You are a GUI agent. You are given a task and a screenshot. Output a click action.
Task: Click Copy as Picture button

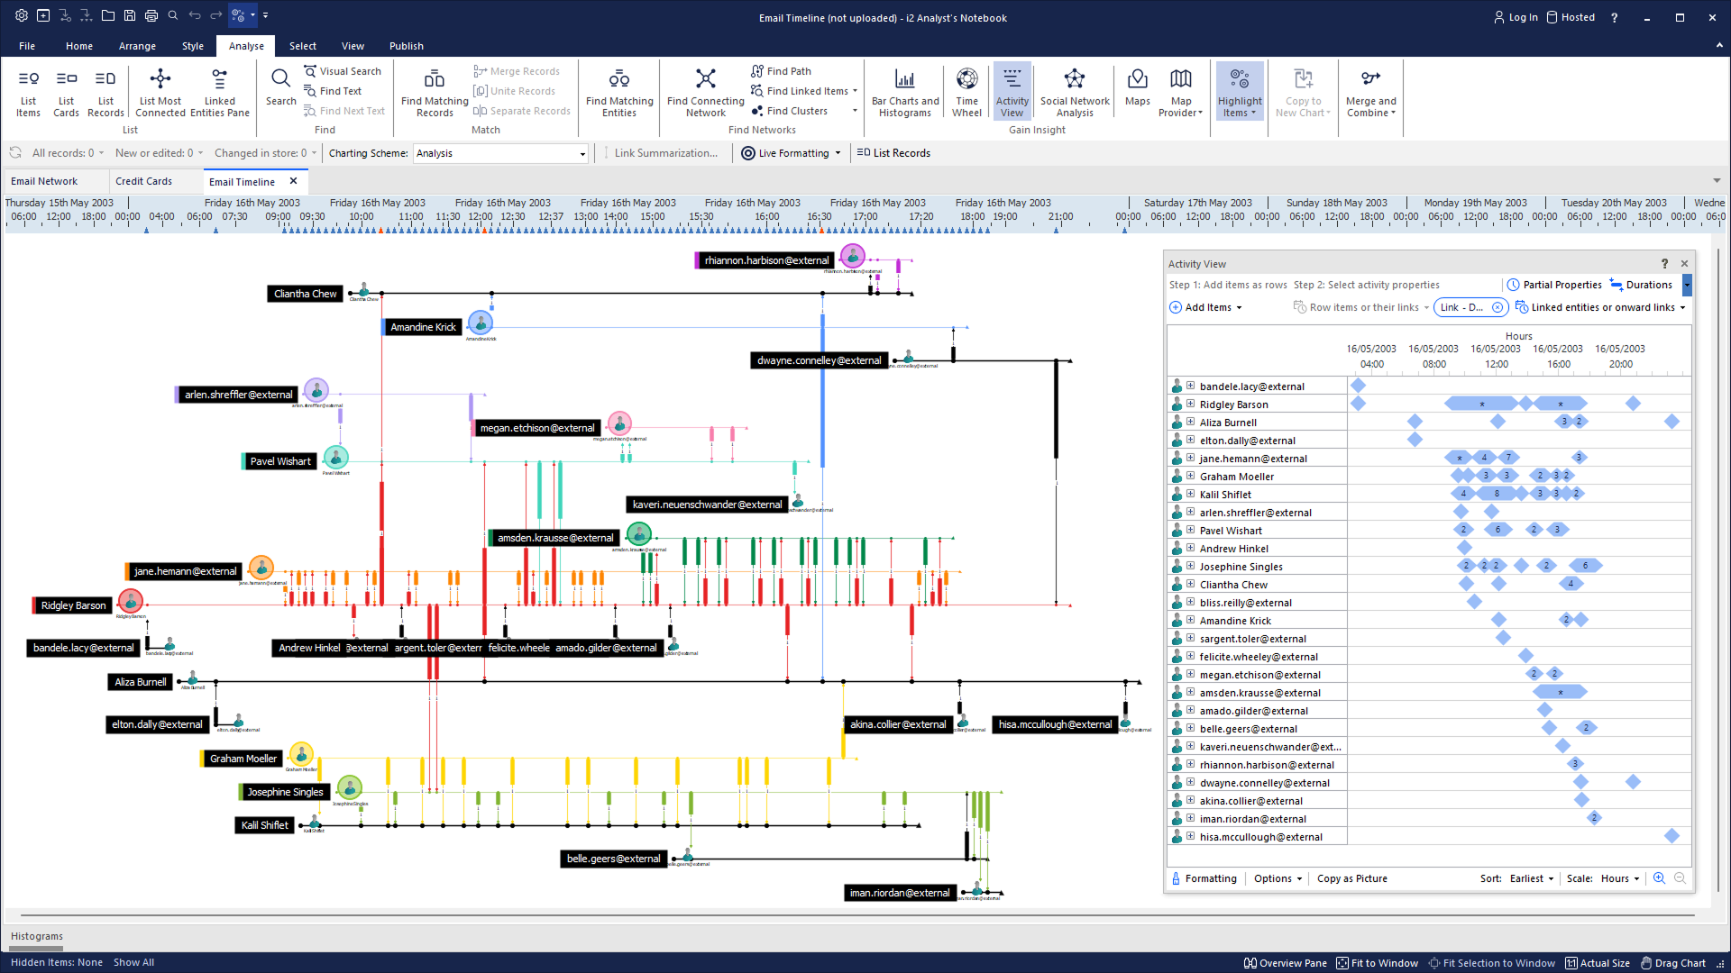point(1351,878)
